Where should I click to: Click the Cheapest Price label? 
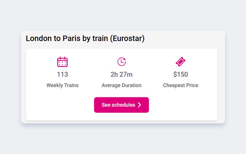click(181, 85)
